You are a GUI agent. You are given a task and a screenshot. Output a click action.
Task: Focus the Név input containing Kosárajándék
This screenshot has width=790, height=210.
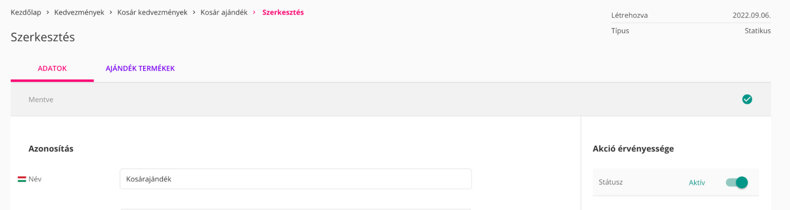tap(295, 179)
